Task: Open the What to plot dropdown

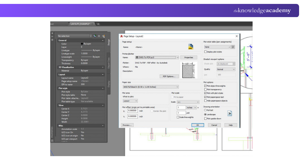Action: point(130,101)
